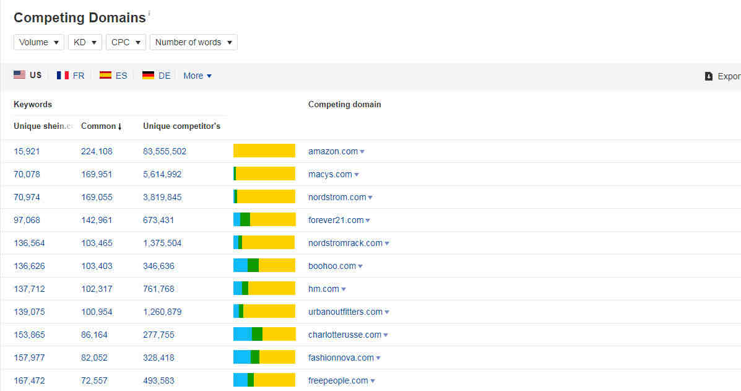The width and height of the screenshot is (741, 391).
Task: Click the charlotterusse.com keyword overlap bar
Action: pyautogui.click(x=264, y=334)
